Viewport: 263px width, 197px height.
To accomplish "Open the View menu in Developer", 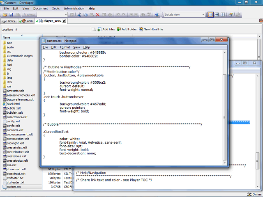I will tap(25, 8).
